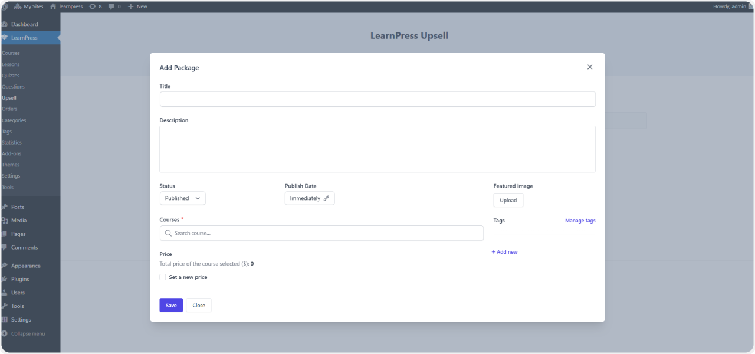
Task: Click the Add new tag link
Action: coord(504,251)
